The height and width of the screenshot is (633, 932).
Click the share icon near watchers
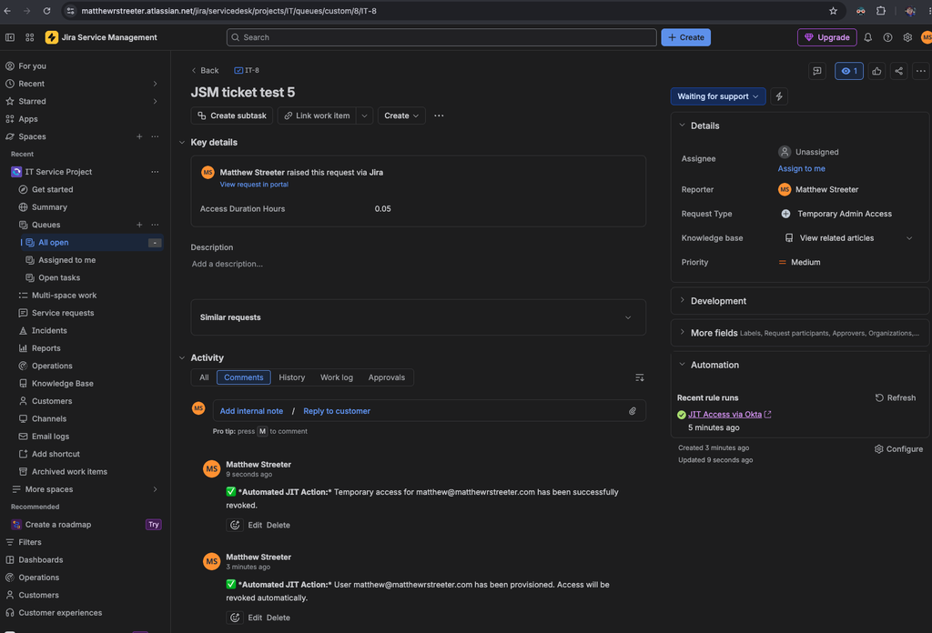coord(898,71)
